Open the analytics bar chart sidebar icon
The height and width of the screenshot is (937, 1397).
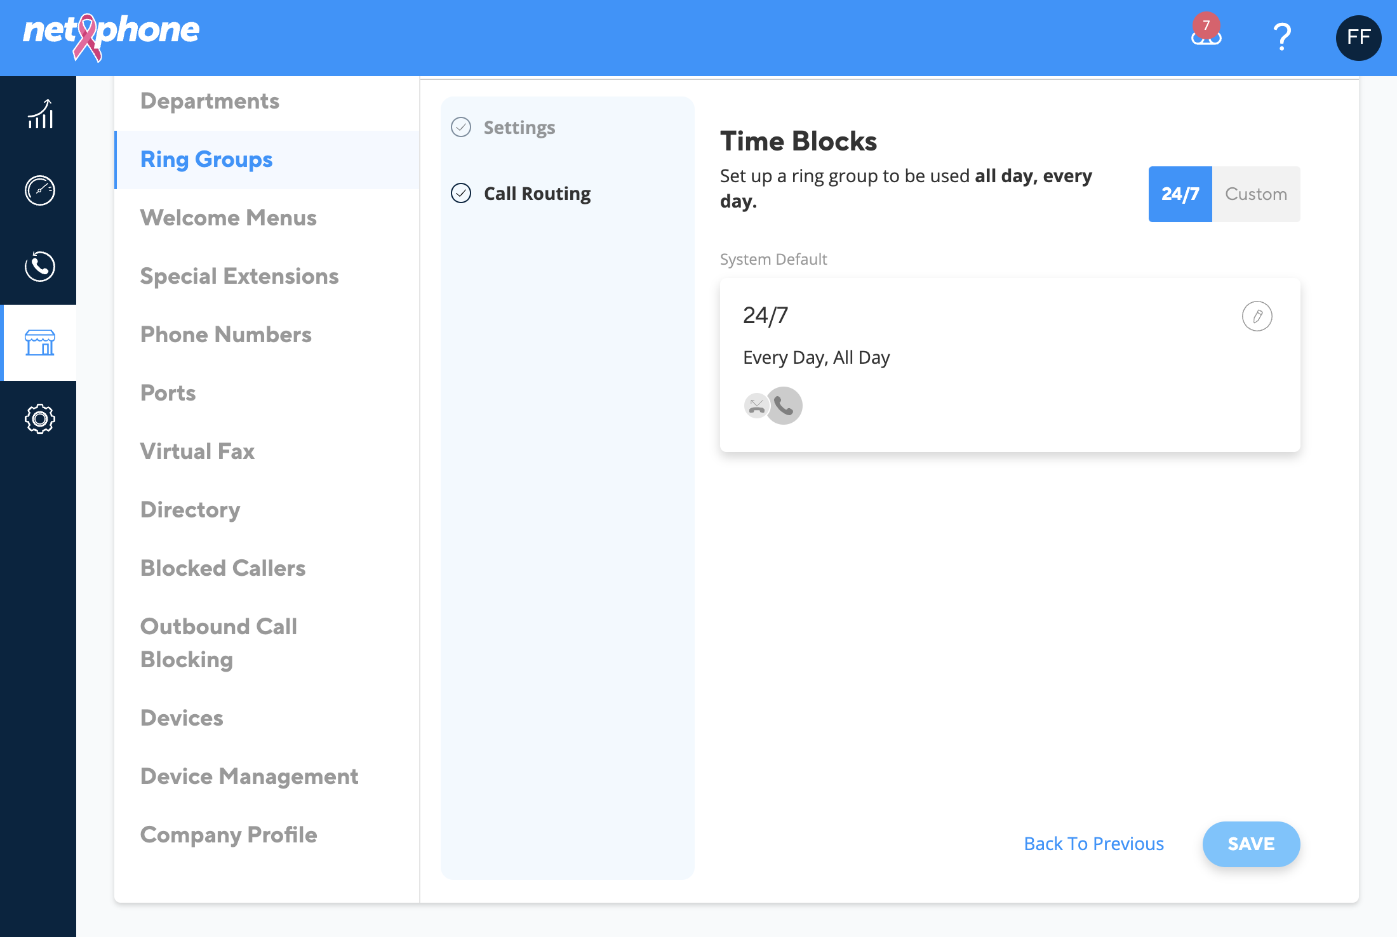click(40, 114)
